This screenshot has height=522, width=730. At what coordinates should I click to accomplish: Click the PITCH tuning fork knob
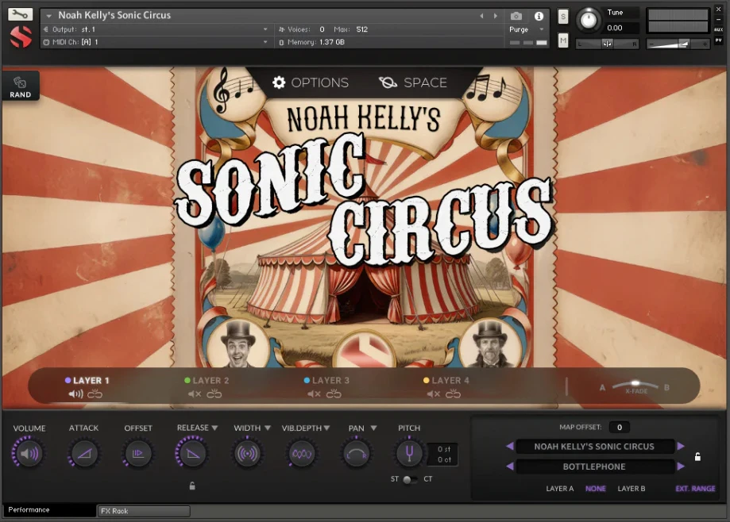coord(409,453)
